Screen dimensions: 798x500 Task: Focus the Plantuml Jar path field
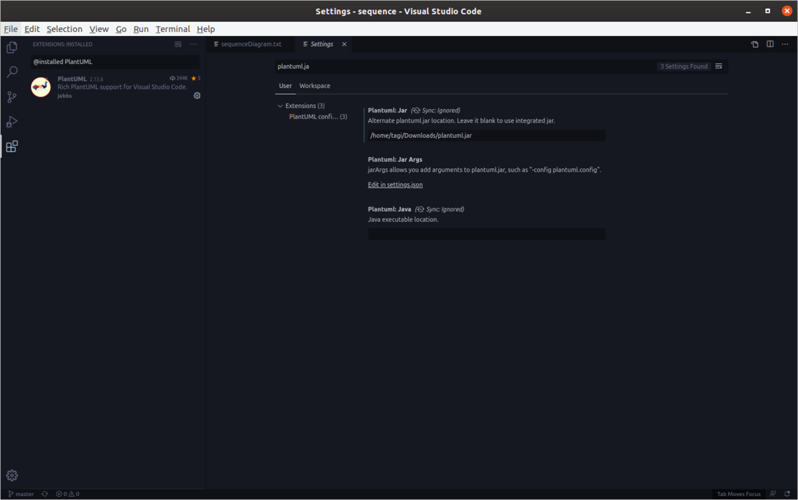coord(487,135)
